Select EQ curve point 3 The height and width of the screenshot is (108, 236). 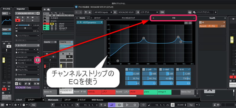pos(178,37)
